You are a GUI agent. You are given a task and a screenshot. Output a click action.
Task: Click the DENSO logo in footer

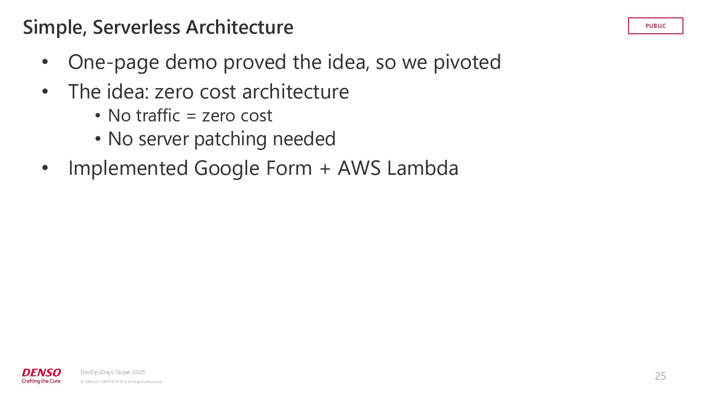pyautogui.click(x=41, y=373)
